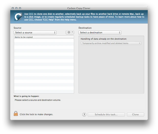Open the Select a source dropdown
This screenshot has width=158, height=134.
pyautogui.click(x=35, y=32)
